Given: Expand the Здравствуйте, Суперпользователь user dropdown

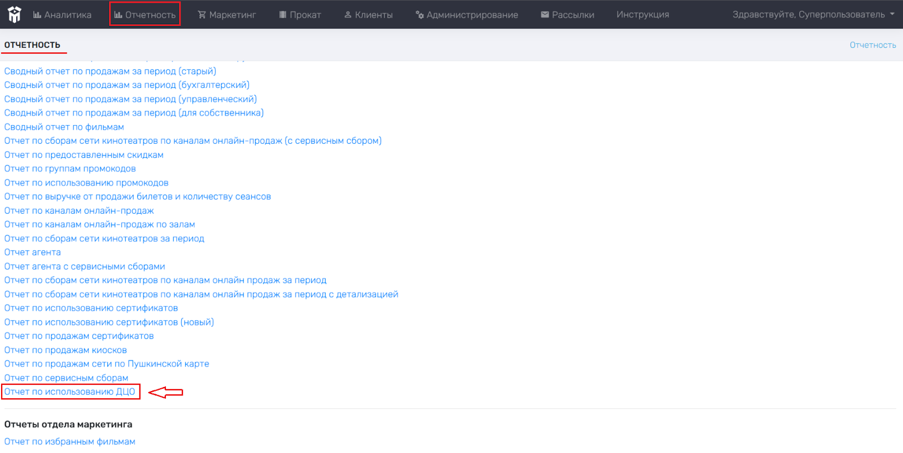Looking at the screenshot, I should tap(813, 15).
